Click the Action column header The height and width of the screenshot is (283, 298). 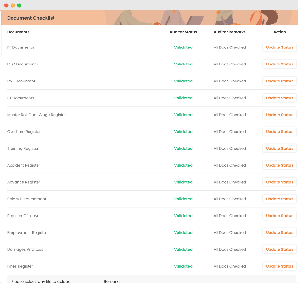point(279,32)
